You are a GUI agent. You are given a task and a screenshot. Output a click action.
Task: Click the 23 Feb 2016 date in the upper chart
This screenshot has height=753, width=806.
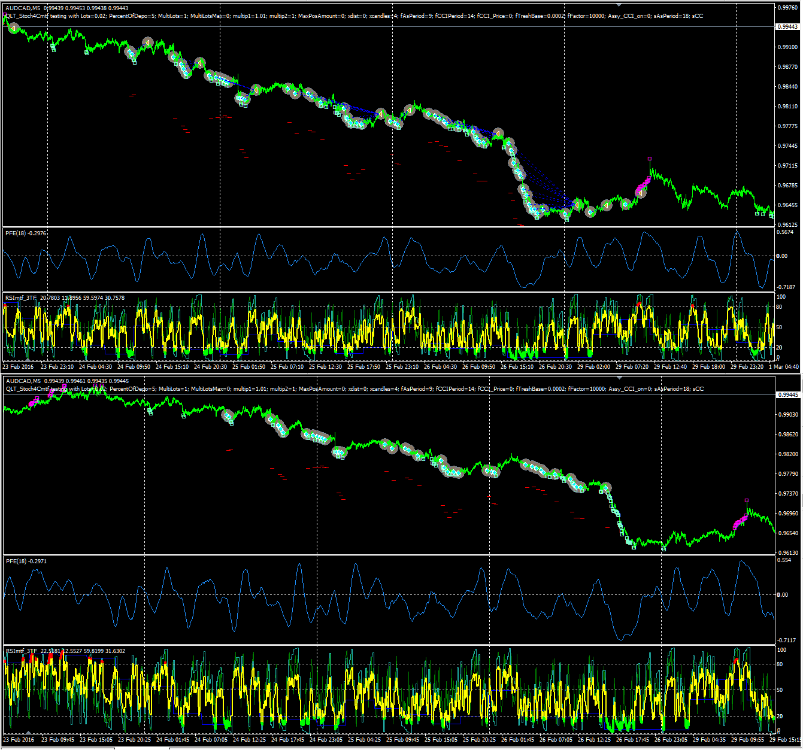[x=19, y=367]
